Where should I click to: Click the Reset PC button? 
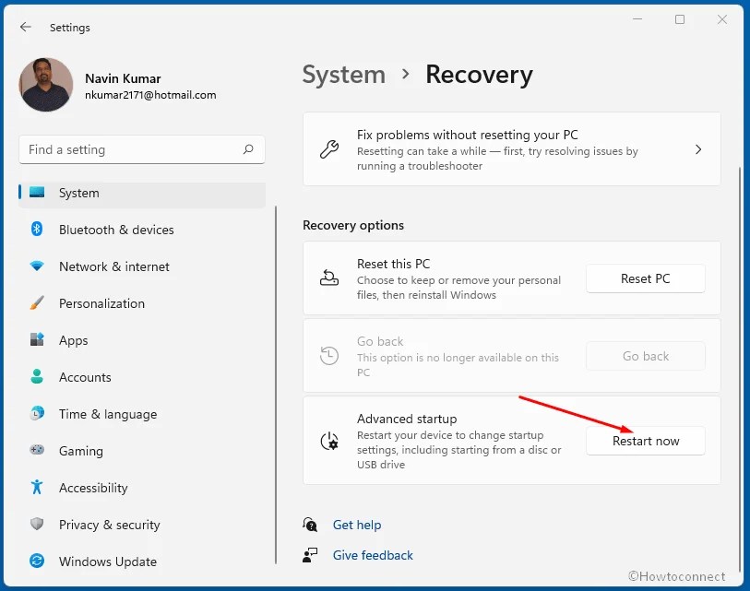pos(645,278)
